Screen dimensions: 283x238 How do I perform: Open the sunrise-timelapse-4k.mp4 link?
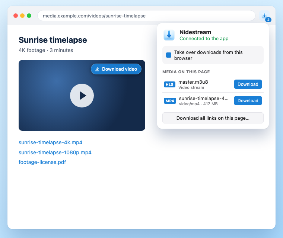51,142
